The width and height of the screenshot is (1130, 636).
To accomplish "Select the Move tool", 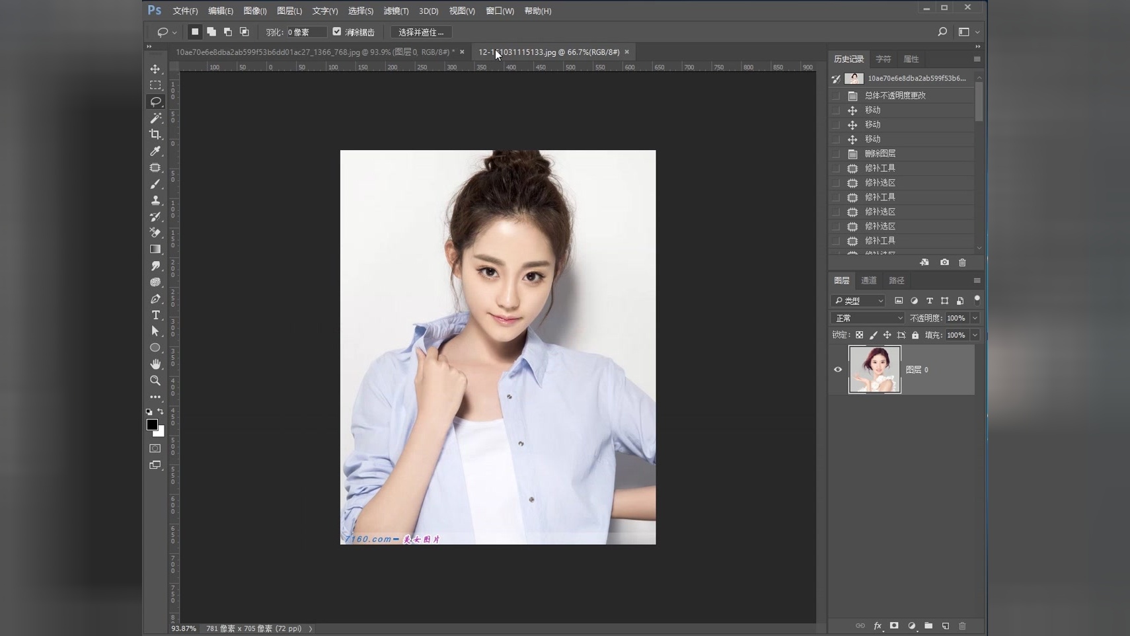I will (x=155, y=69).
